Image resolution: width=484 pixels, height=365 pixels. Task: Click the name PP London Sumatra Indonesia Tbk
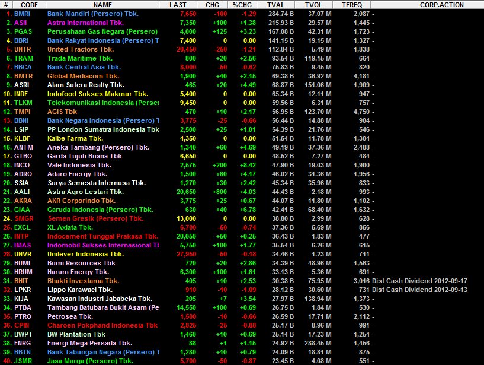[x=103, y=129]
